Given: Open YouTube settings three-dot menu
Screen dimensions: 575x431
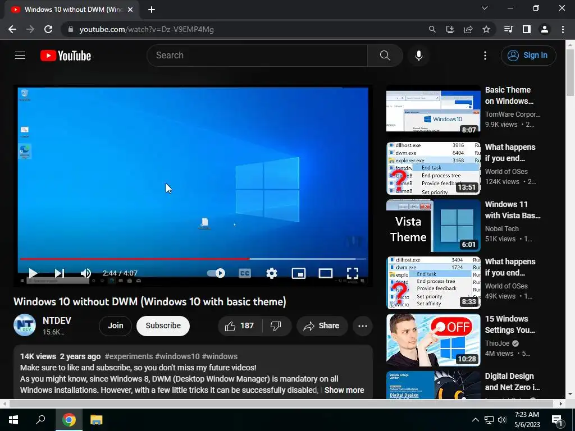Looking at the screenshot, I should click(485, 56).
